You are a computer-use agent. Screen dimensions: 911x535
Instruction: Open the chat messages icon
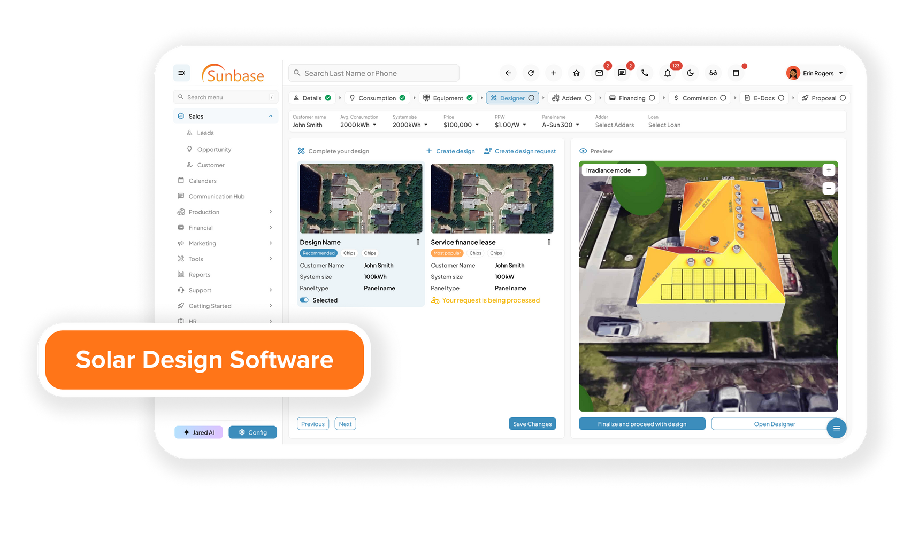[622, 73]
